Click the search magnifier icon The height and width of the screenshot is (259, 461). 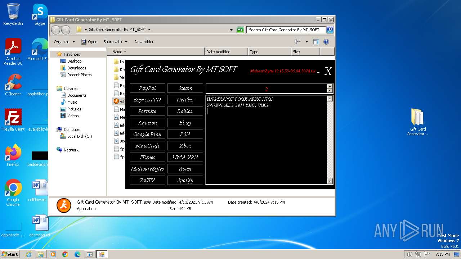coord(330,30)
